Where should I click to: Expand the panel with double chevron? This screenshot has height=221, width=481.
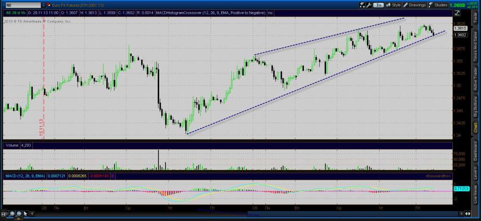click(x=18, y=219)
